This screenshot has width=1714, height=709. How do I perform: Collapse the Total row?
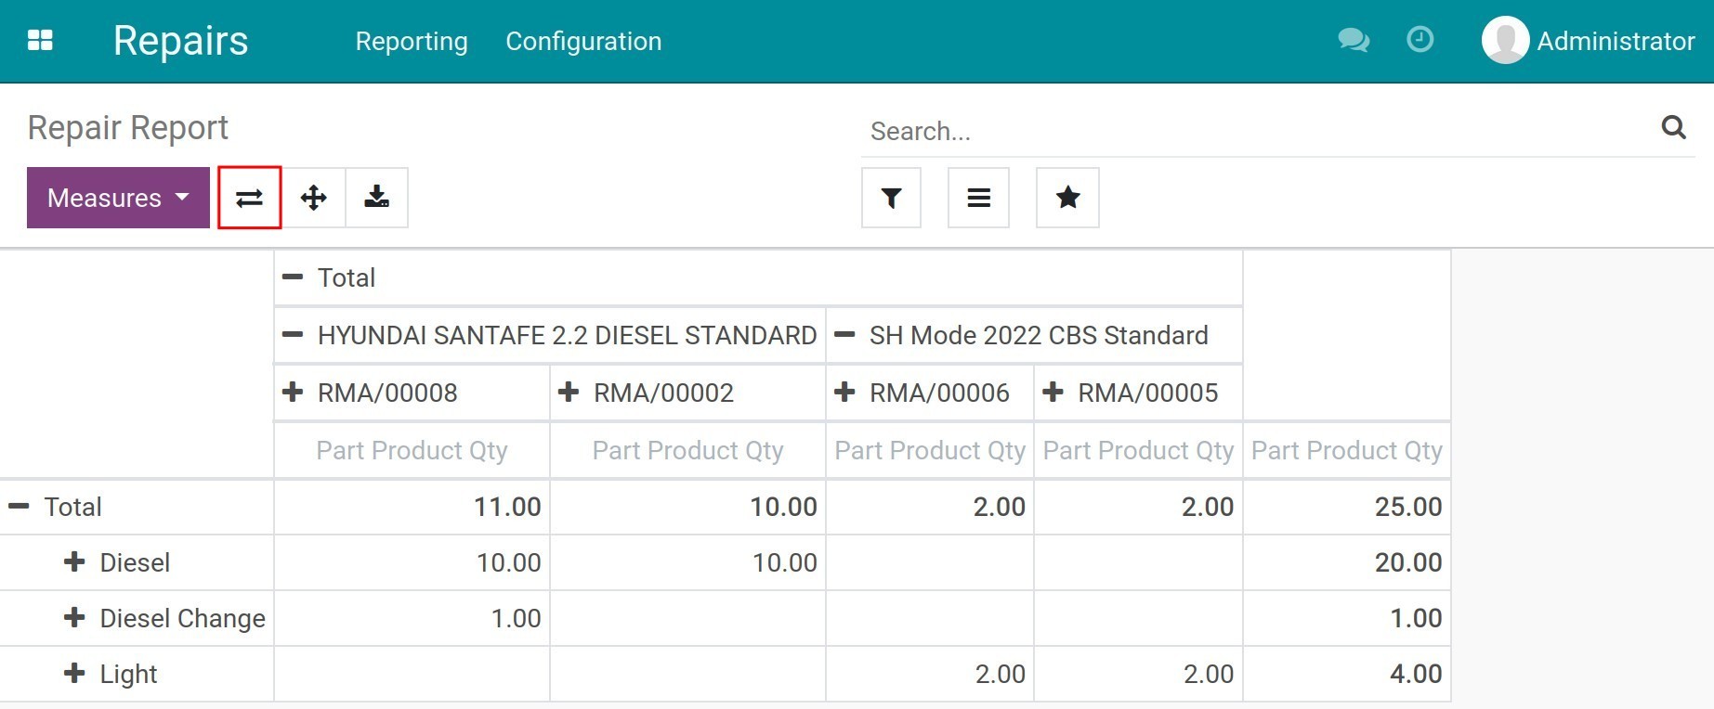pos(19,507)
